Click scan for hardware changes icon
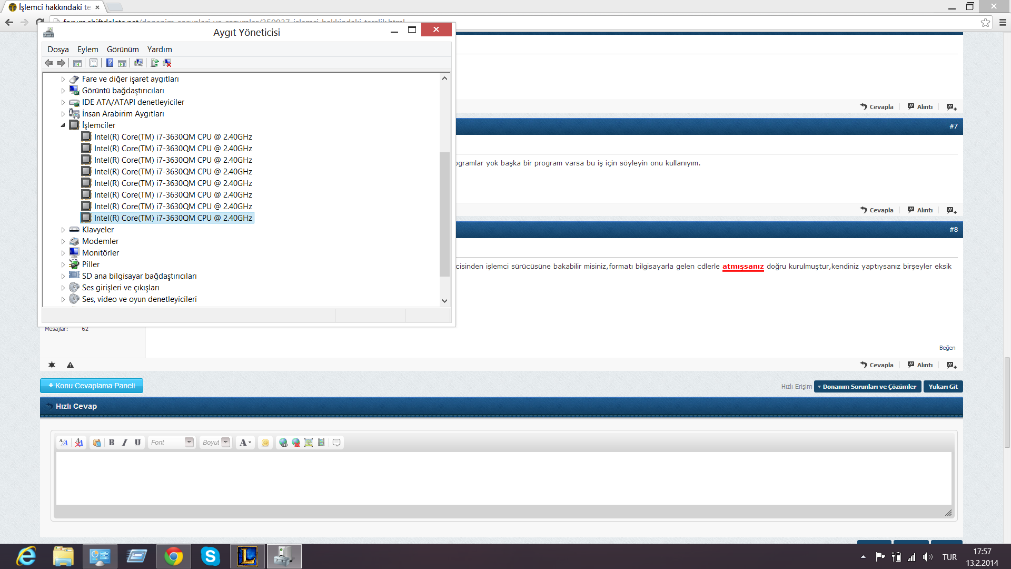The image size is (1011, 569). [138, 63]
